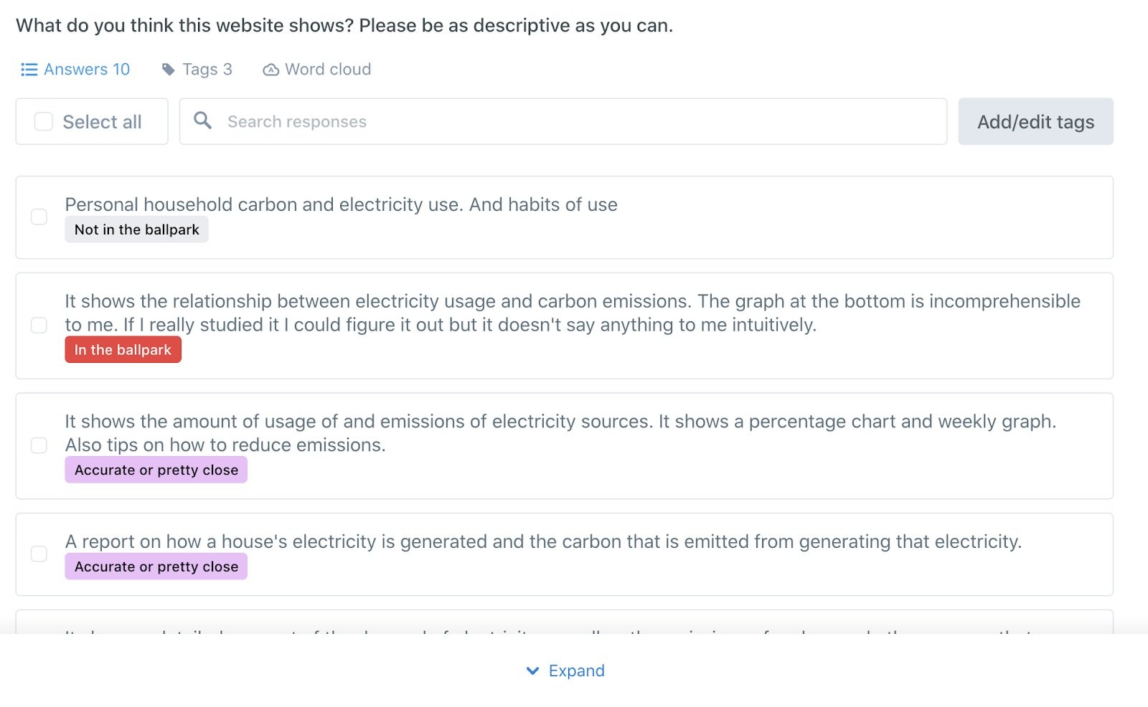
Task: Click the Search responses input field
Action: [563, 122]
